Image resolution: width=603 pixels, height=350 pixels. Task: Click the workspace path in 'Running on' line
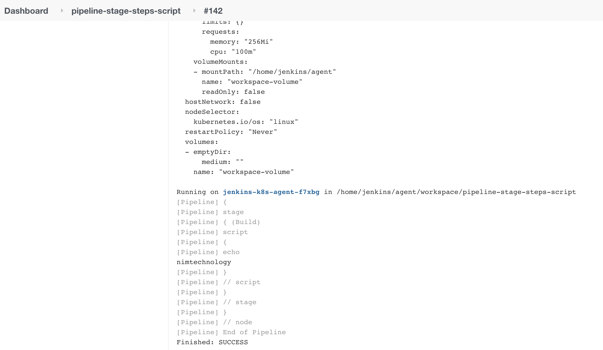pos(456,192)
